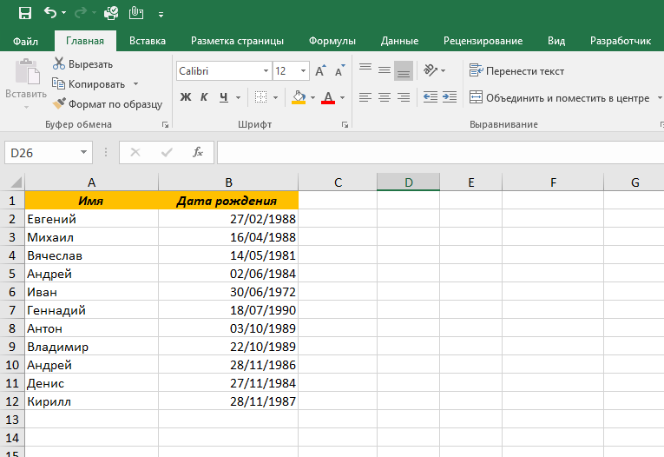The image size is (664, 457).
Task: Go to the Формулы tab
Action: [332, 41]
